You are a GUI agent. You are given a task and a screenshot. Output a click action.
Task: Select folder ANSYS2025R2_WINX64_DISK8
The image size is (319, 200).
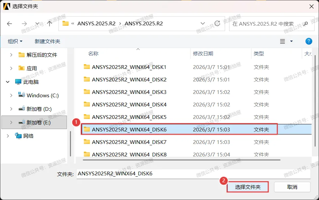click(x=129, y=154)
